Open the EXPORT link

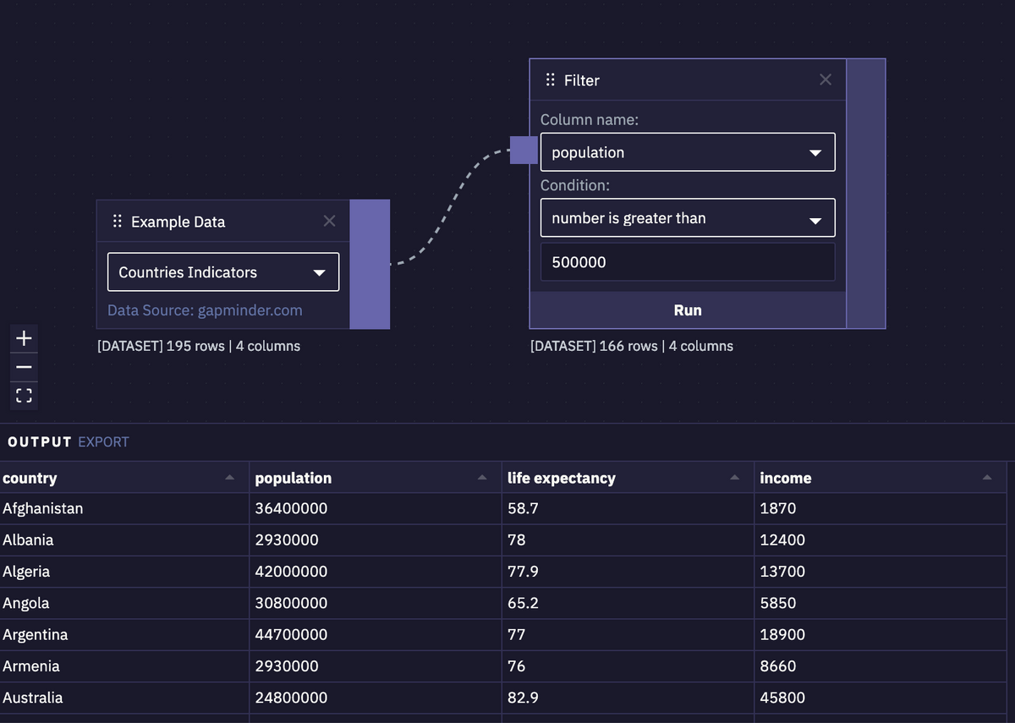103,441
